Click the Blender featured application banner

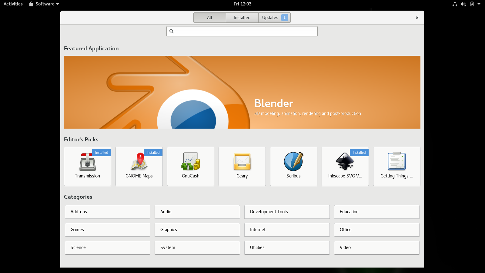tap(242, 92)
